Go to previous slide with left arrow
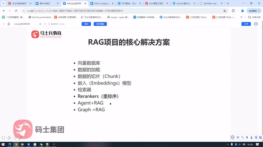263x147 pixels. click(x=9, y=138)
